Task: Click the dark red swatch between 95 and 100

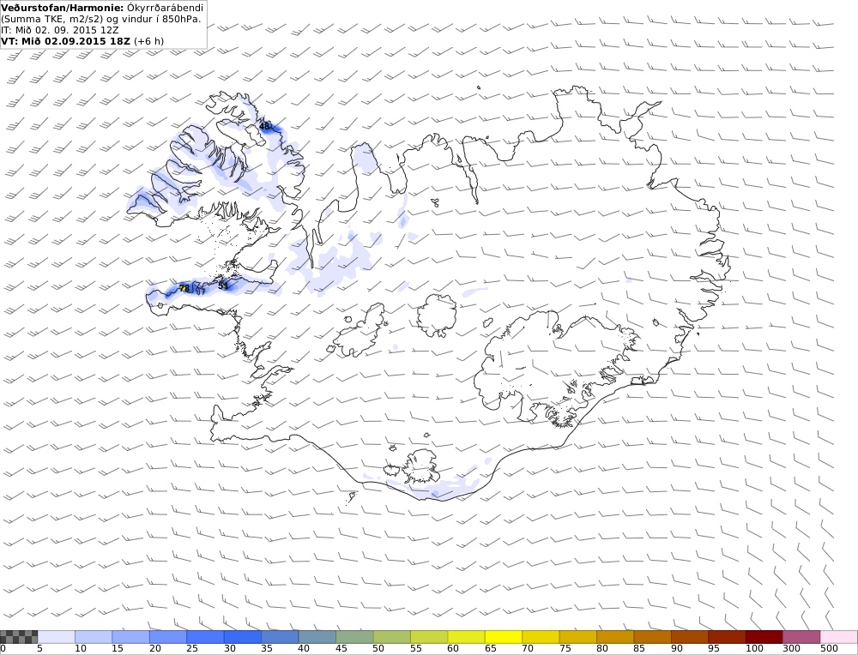Action: point(728,636)
